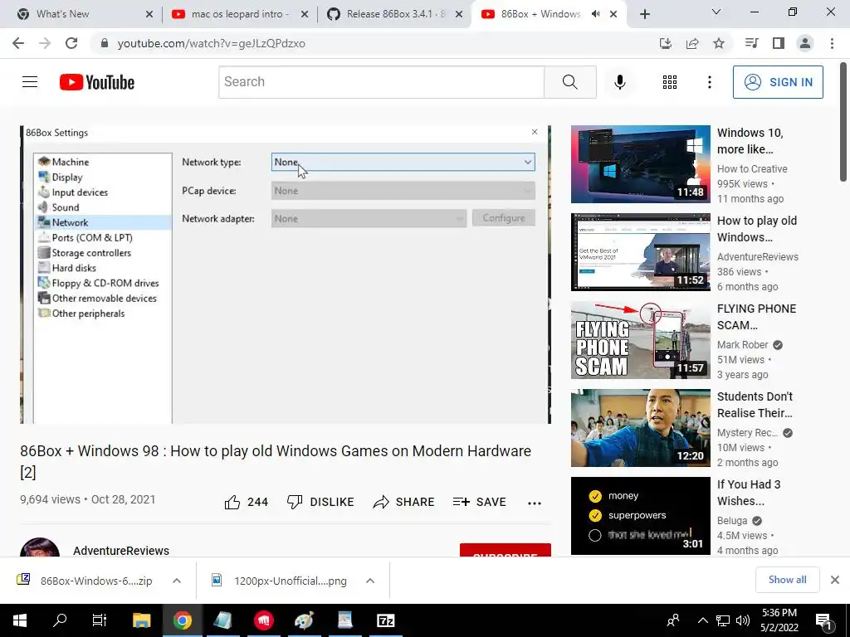
Task: Start voice search with the microphone
Action: tap(619, 82)
